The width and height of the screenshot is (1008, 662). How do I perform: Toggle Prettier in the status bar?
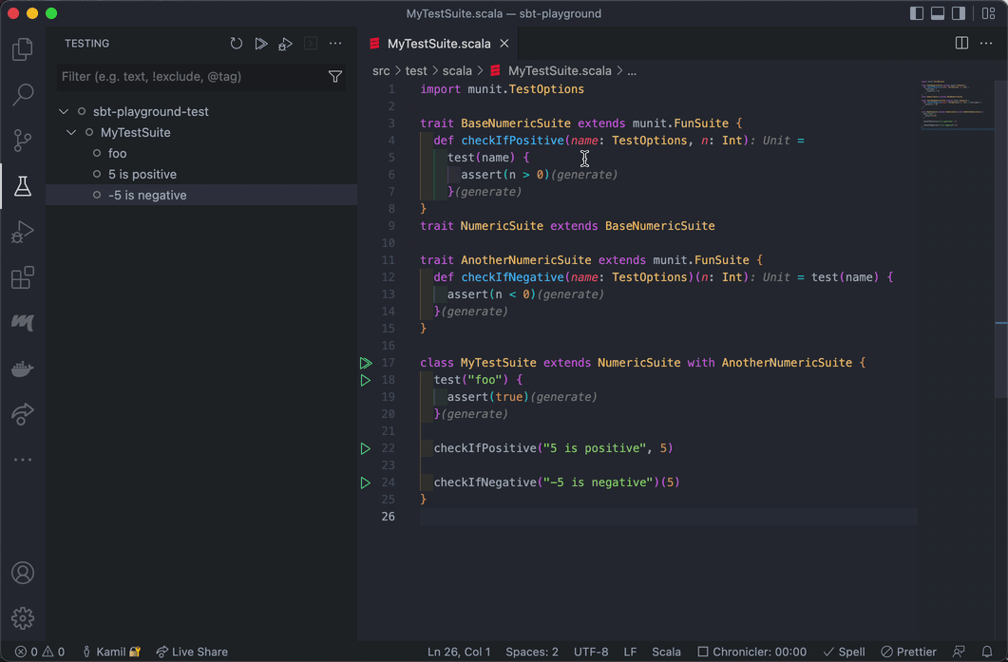click(x=908, y=652)
